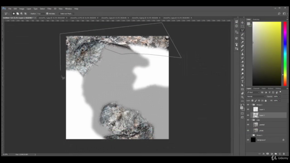Select the Crop tool
290x163 pixels.
click(x=242, y=38)
